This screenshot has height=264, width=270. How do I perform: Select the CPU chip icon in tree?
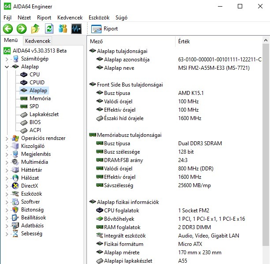click(x=24, y=75)
